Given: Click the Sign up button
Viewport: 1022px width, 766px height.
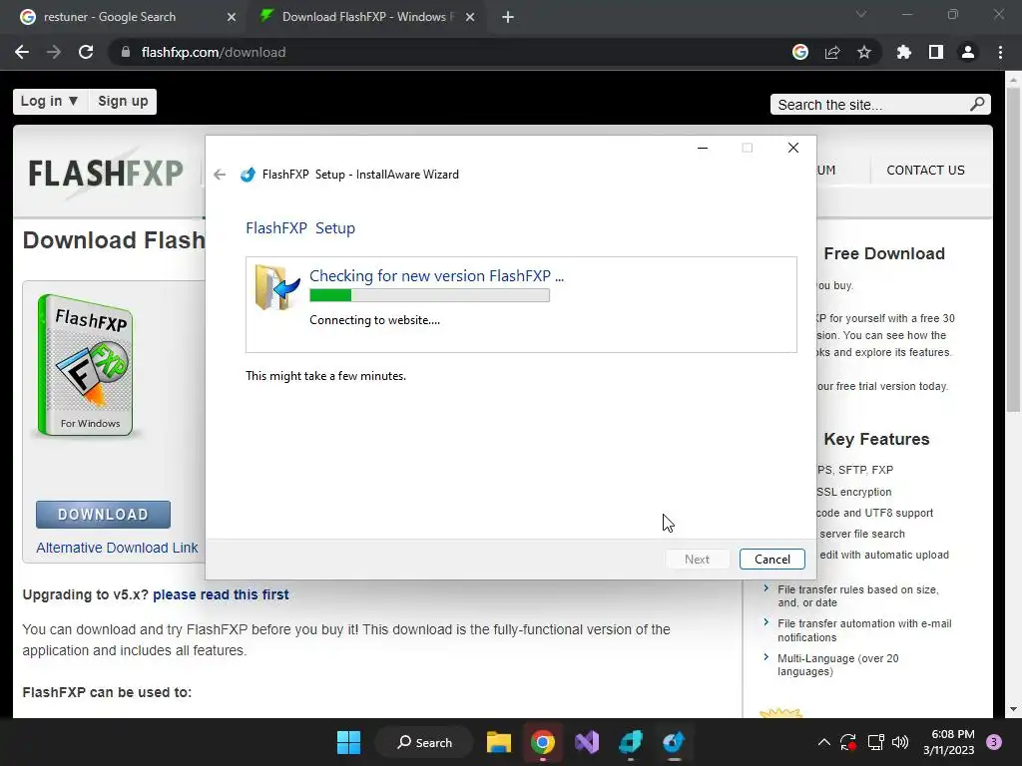Looking at the screenshot, I should click(x=123, y=101).
